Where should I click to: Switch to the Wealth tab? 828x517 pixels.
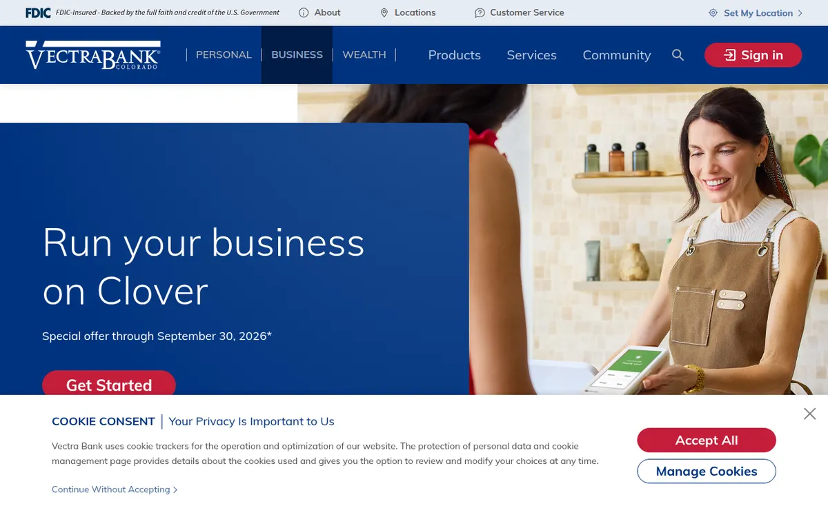point(364,54)
